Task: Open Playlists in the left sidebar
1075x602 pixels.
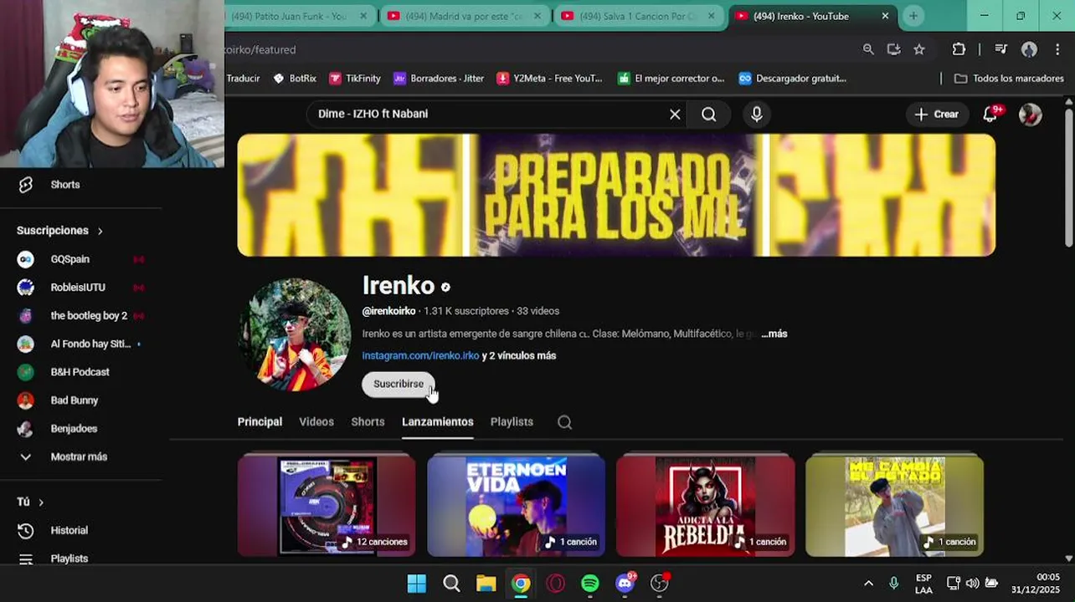Action: click(69, 559)
